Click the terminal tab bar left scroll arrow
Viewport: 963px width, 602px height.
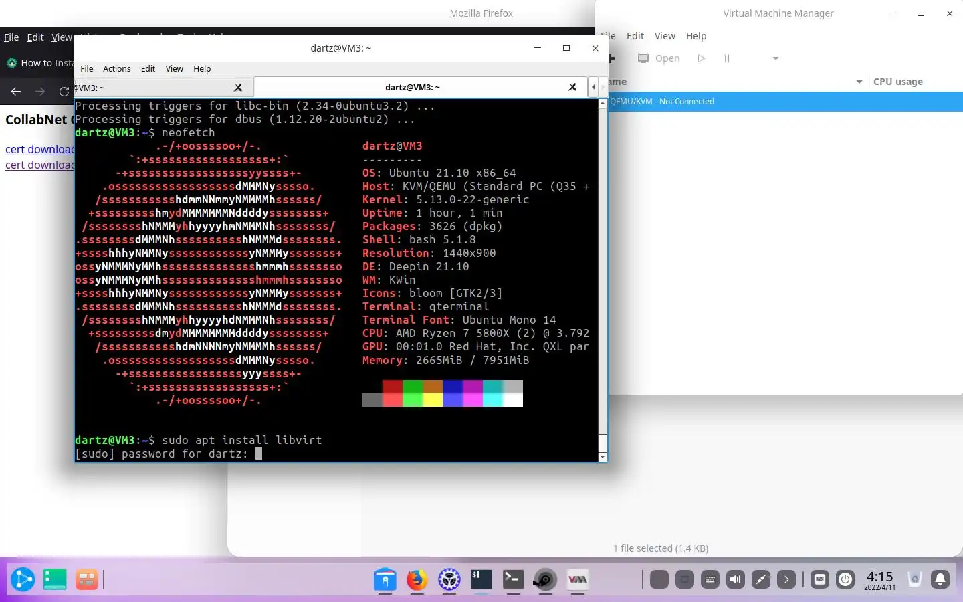click(593, 87)
